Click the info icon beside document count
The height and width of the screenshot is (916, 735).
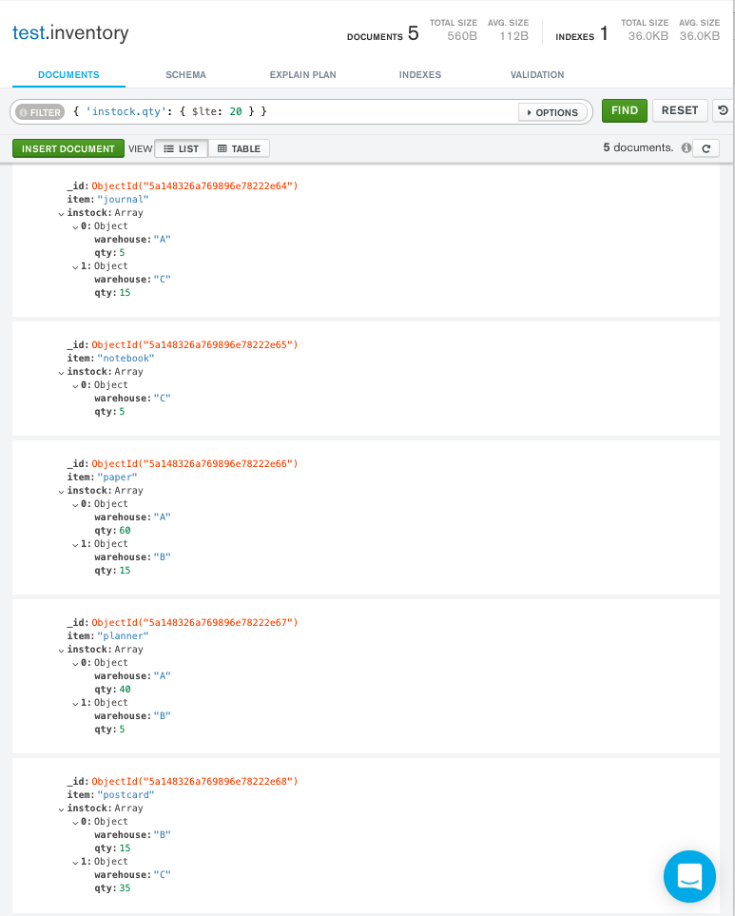tap(688, 148)
